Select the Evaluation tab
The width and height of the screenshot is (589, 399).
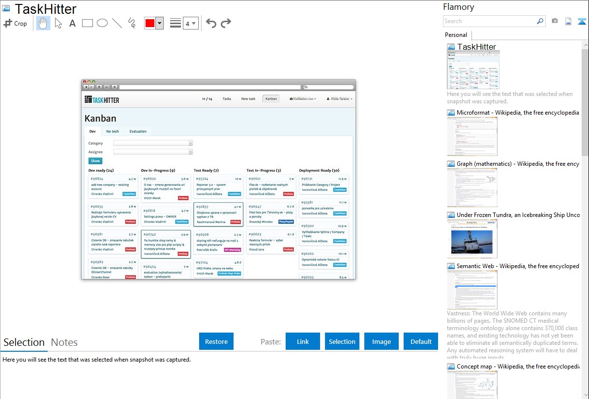[138, 131]
